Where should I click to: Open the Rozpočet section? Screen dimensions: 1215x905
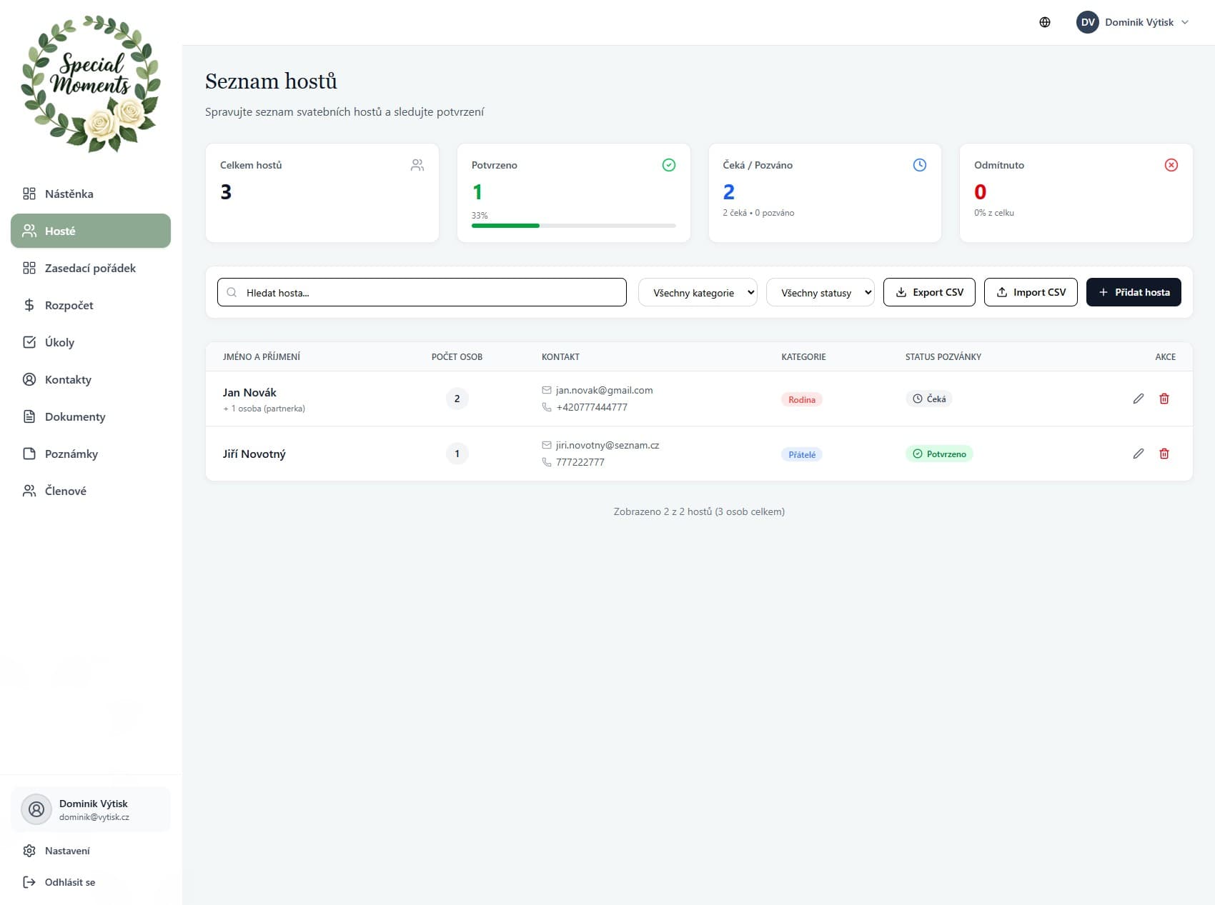point(69,305)
